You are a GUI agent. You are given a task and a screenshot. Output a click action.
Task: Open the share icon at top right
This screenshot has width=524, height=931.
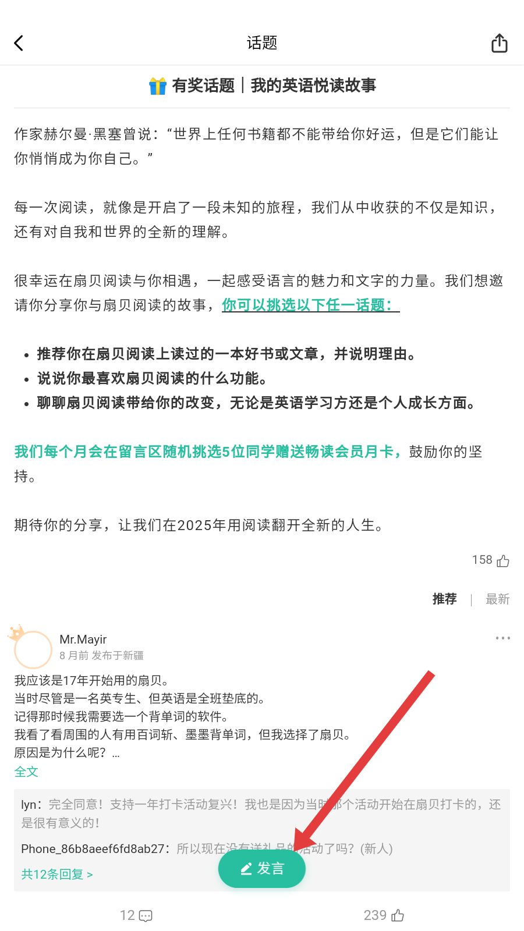pos(500,43)
